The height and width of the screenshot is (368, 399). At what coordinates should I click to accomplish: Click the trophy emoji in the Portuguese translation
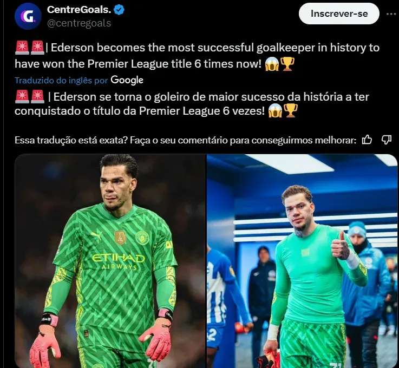click(290, 110)
